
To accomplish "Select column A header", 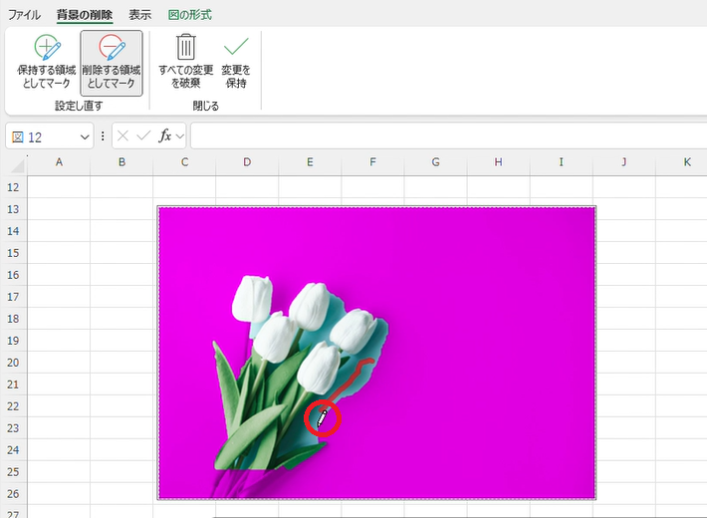I will pyautogui.click(x=59, y=162).
